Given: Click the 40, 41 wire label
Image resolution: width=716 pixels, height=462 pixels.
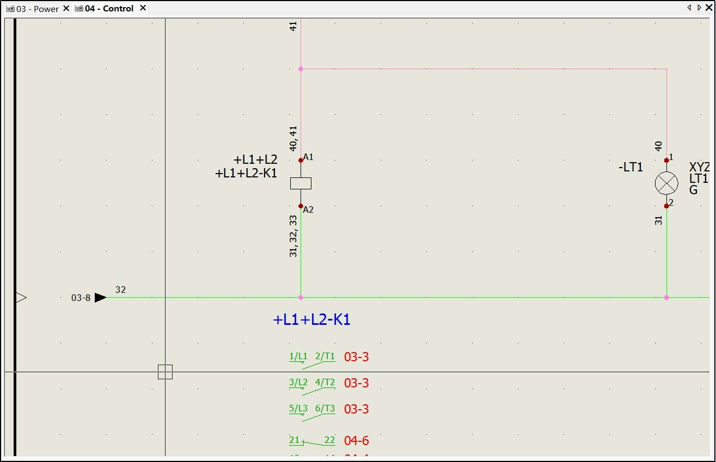Looking at the screenshot, I should tap(293, 139).
